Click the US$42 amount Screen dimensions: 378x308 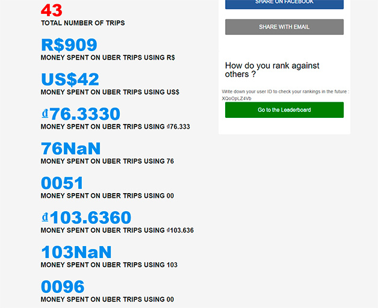(70, 79)
